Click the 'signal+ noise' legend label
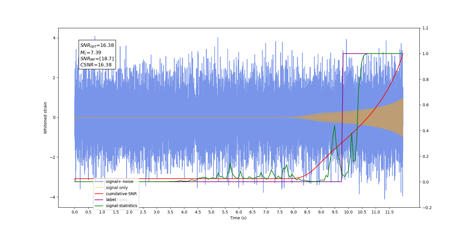466x233 pixels. coord(119,181)
